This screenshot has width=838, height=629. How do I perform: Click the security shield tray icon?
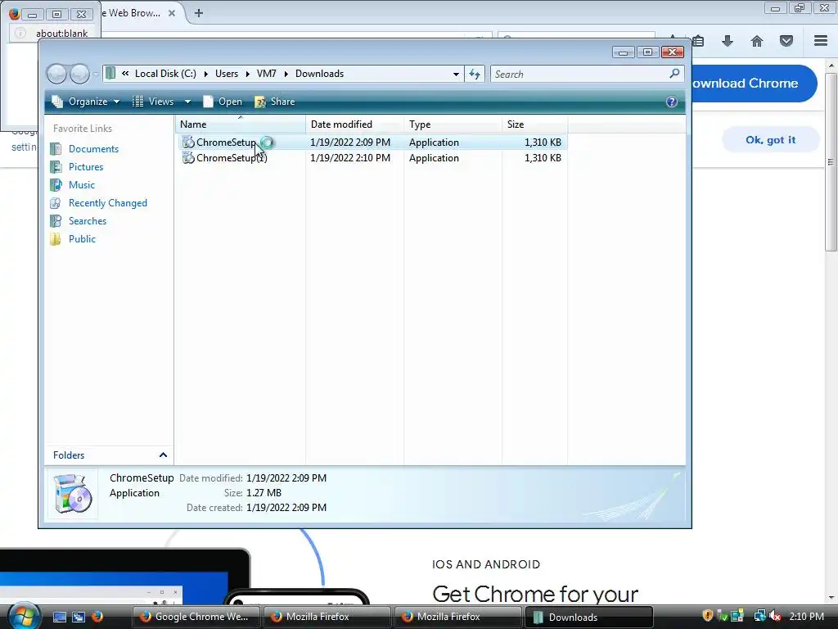click(708, 616)
